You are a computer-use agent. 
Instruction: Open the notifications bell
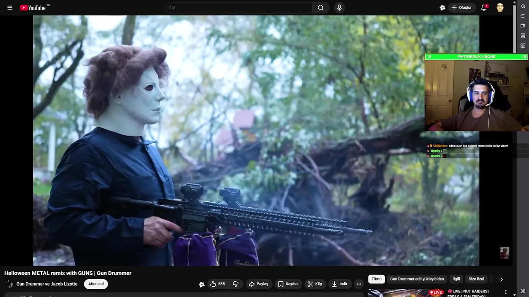click(x=484, y=8)
